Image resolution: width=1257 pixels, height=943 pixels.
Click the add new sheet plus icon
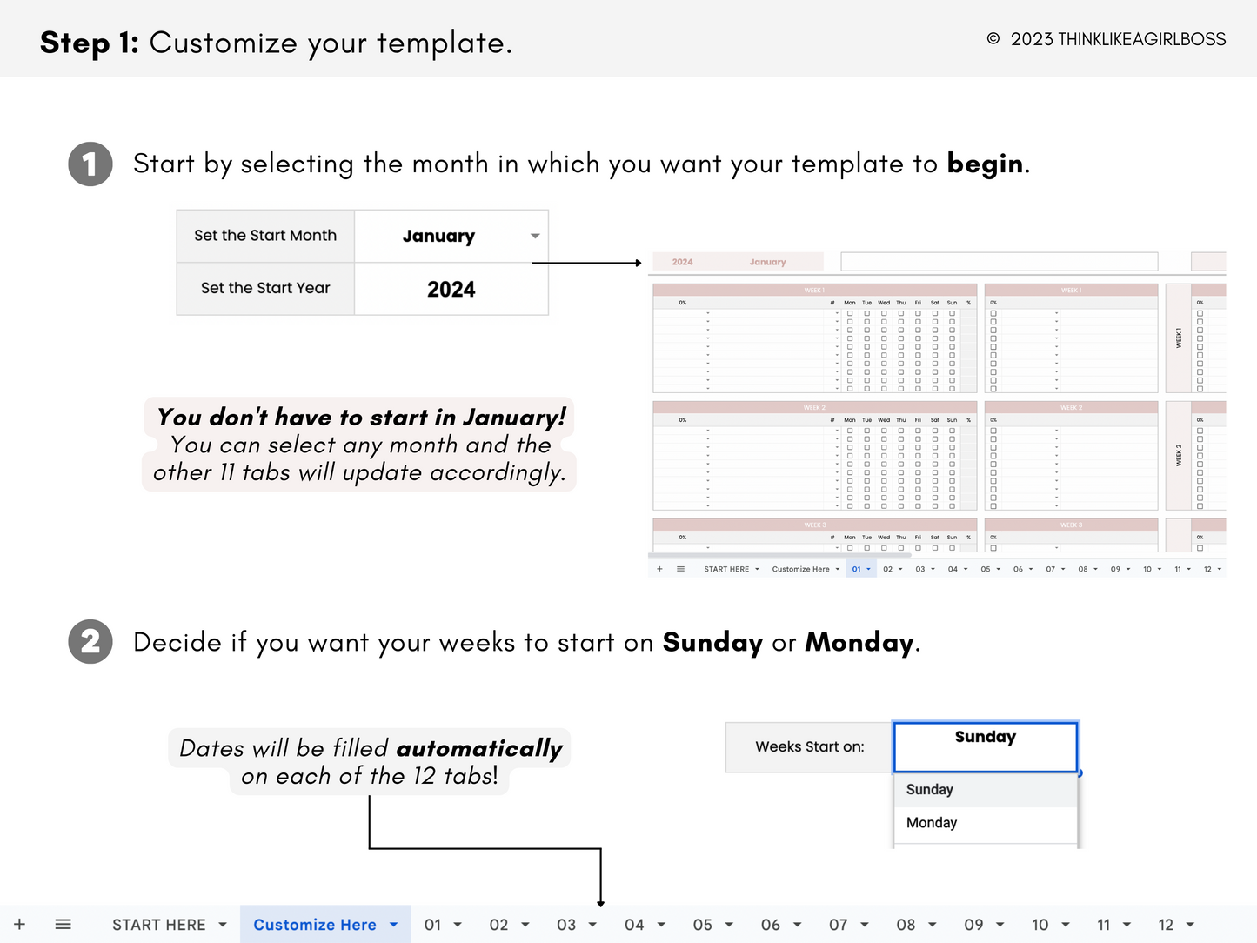[x=19, y=924]
